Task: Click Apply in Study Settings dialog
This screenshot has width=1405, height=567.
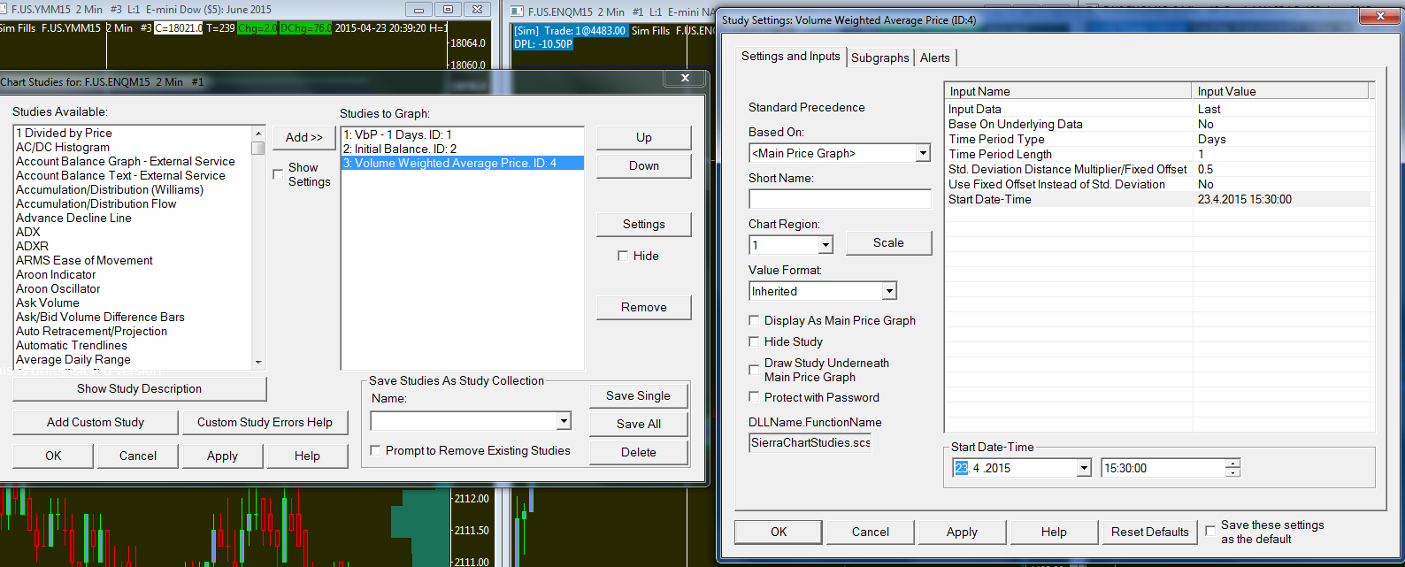Action: [962, 532]
